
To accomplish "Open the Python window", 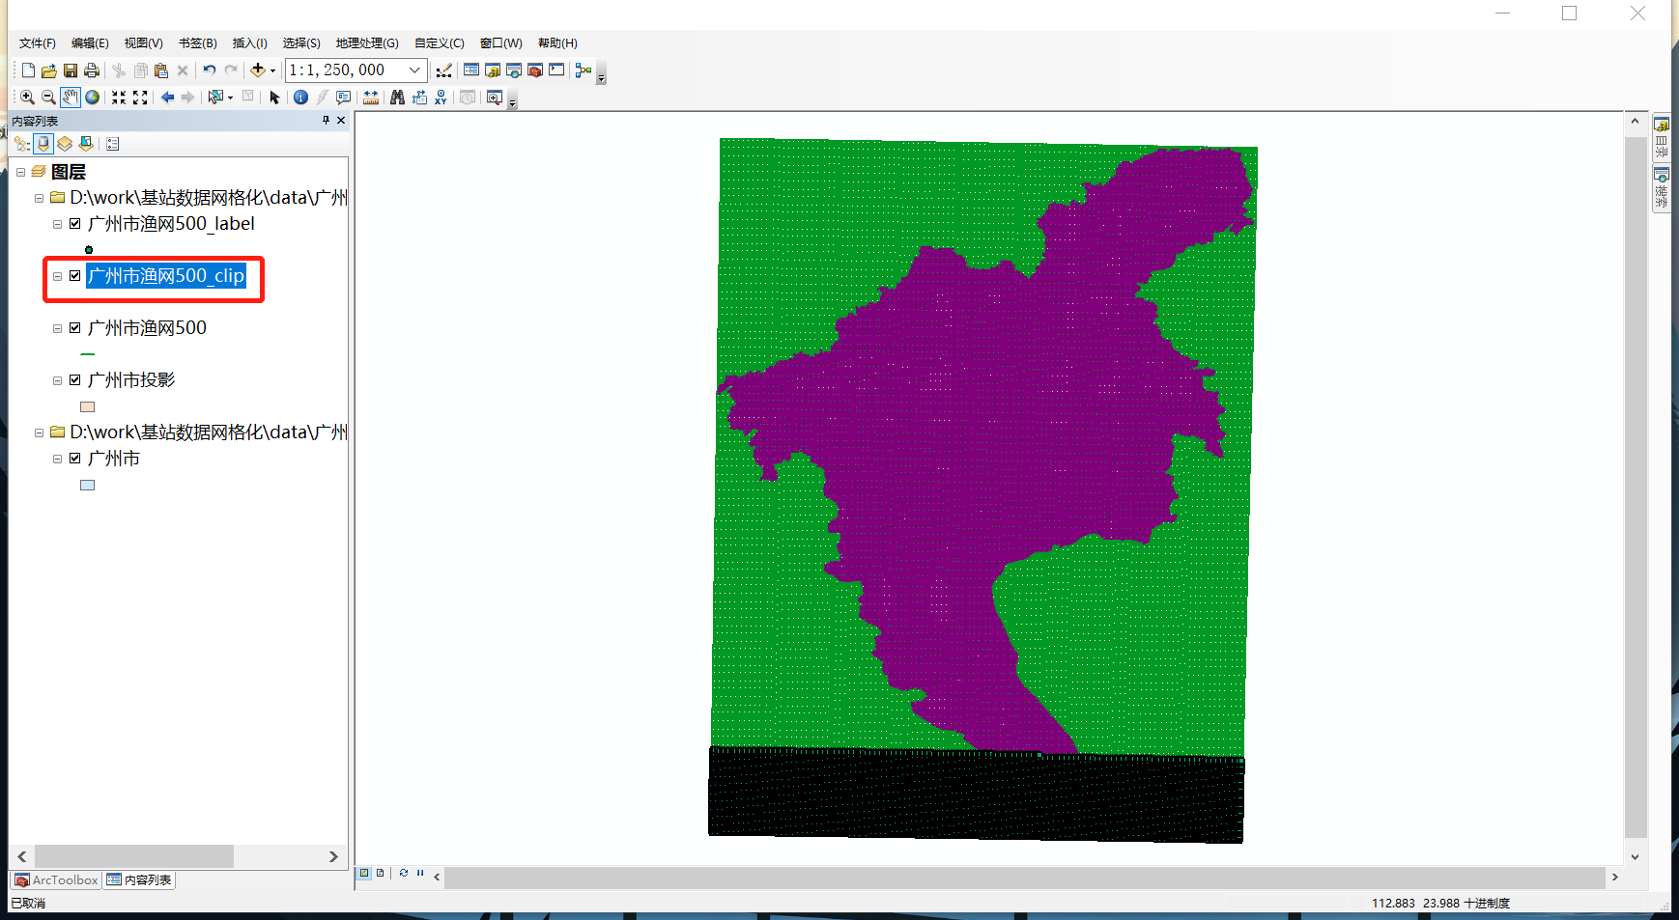I will point(556,70).
